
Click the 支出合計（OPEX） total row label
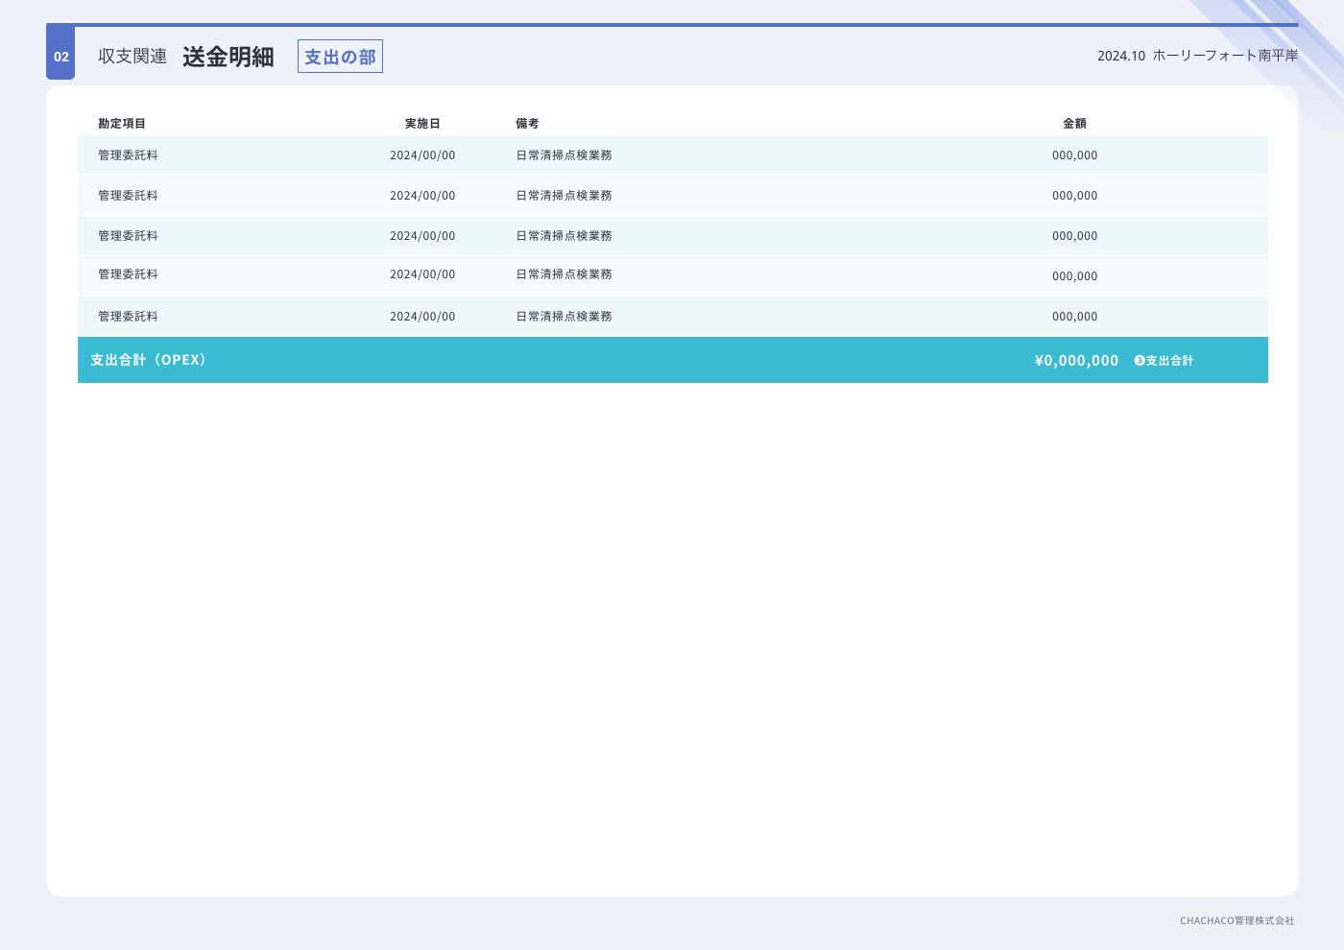point(149,360)
